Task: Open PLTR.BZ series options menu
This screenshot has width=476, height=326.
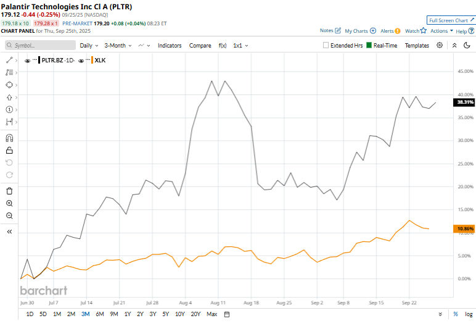Action: tap(35, 59)
